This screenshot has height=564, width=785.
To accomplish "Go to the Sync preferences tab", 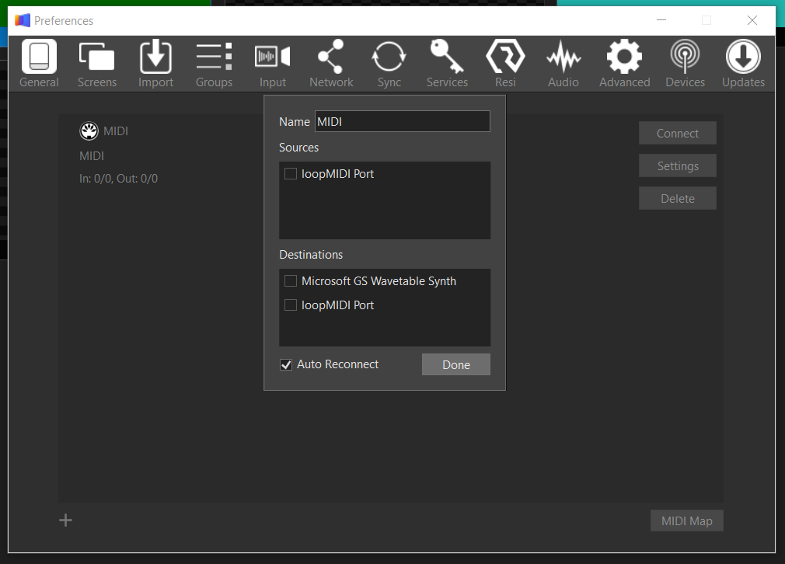I will click(x=389, y=64).
